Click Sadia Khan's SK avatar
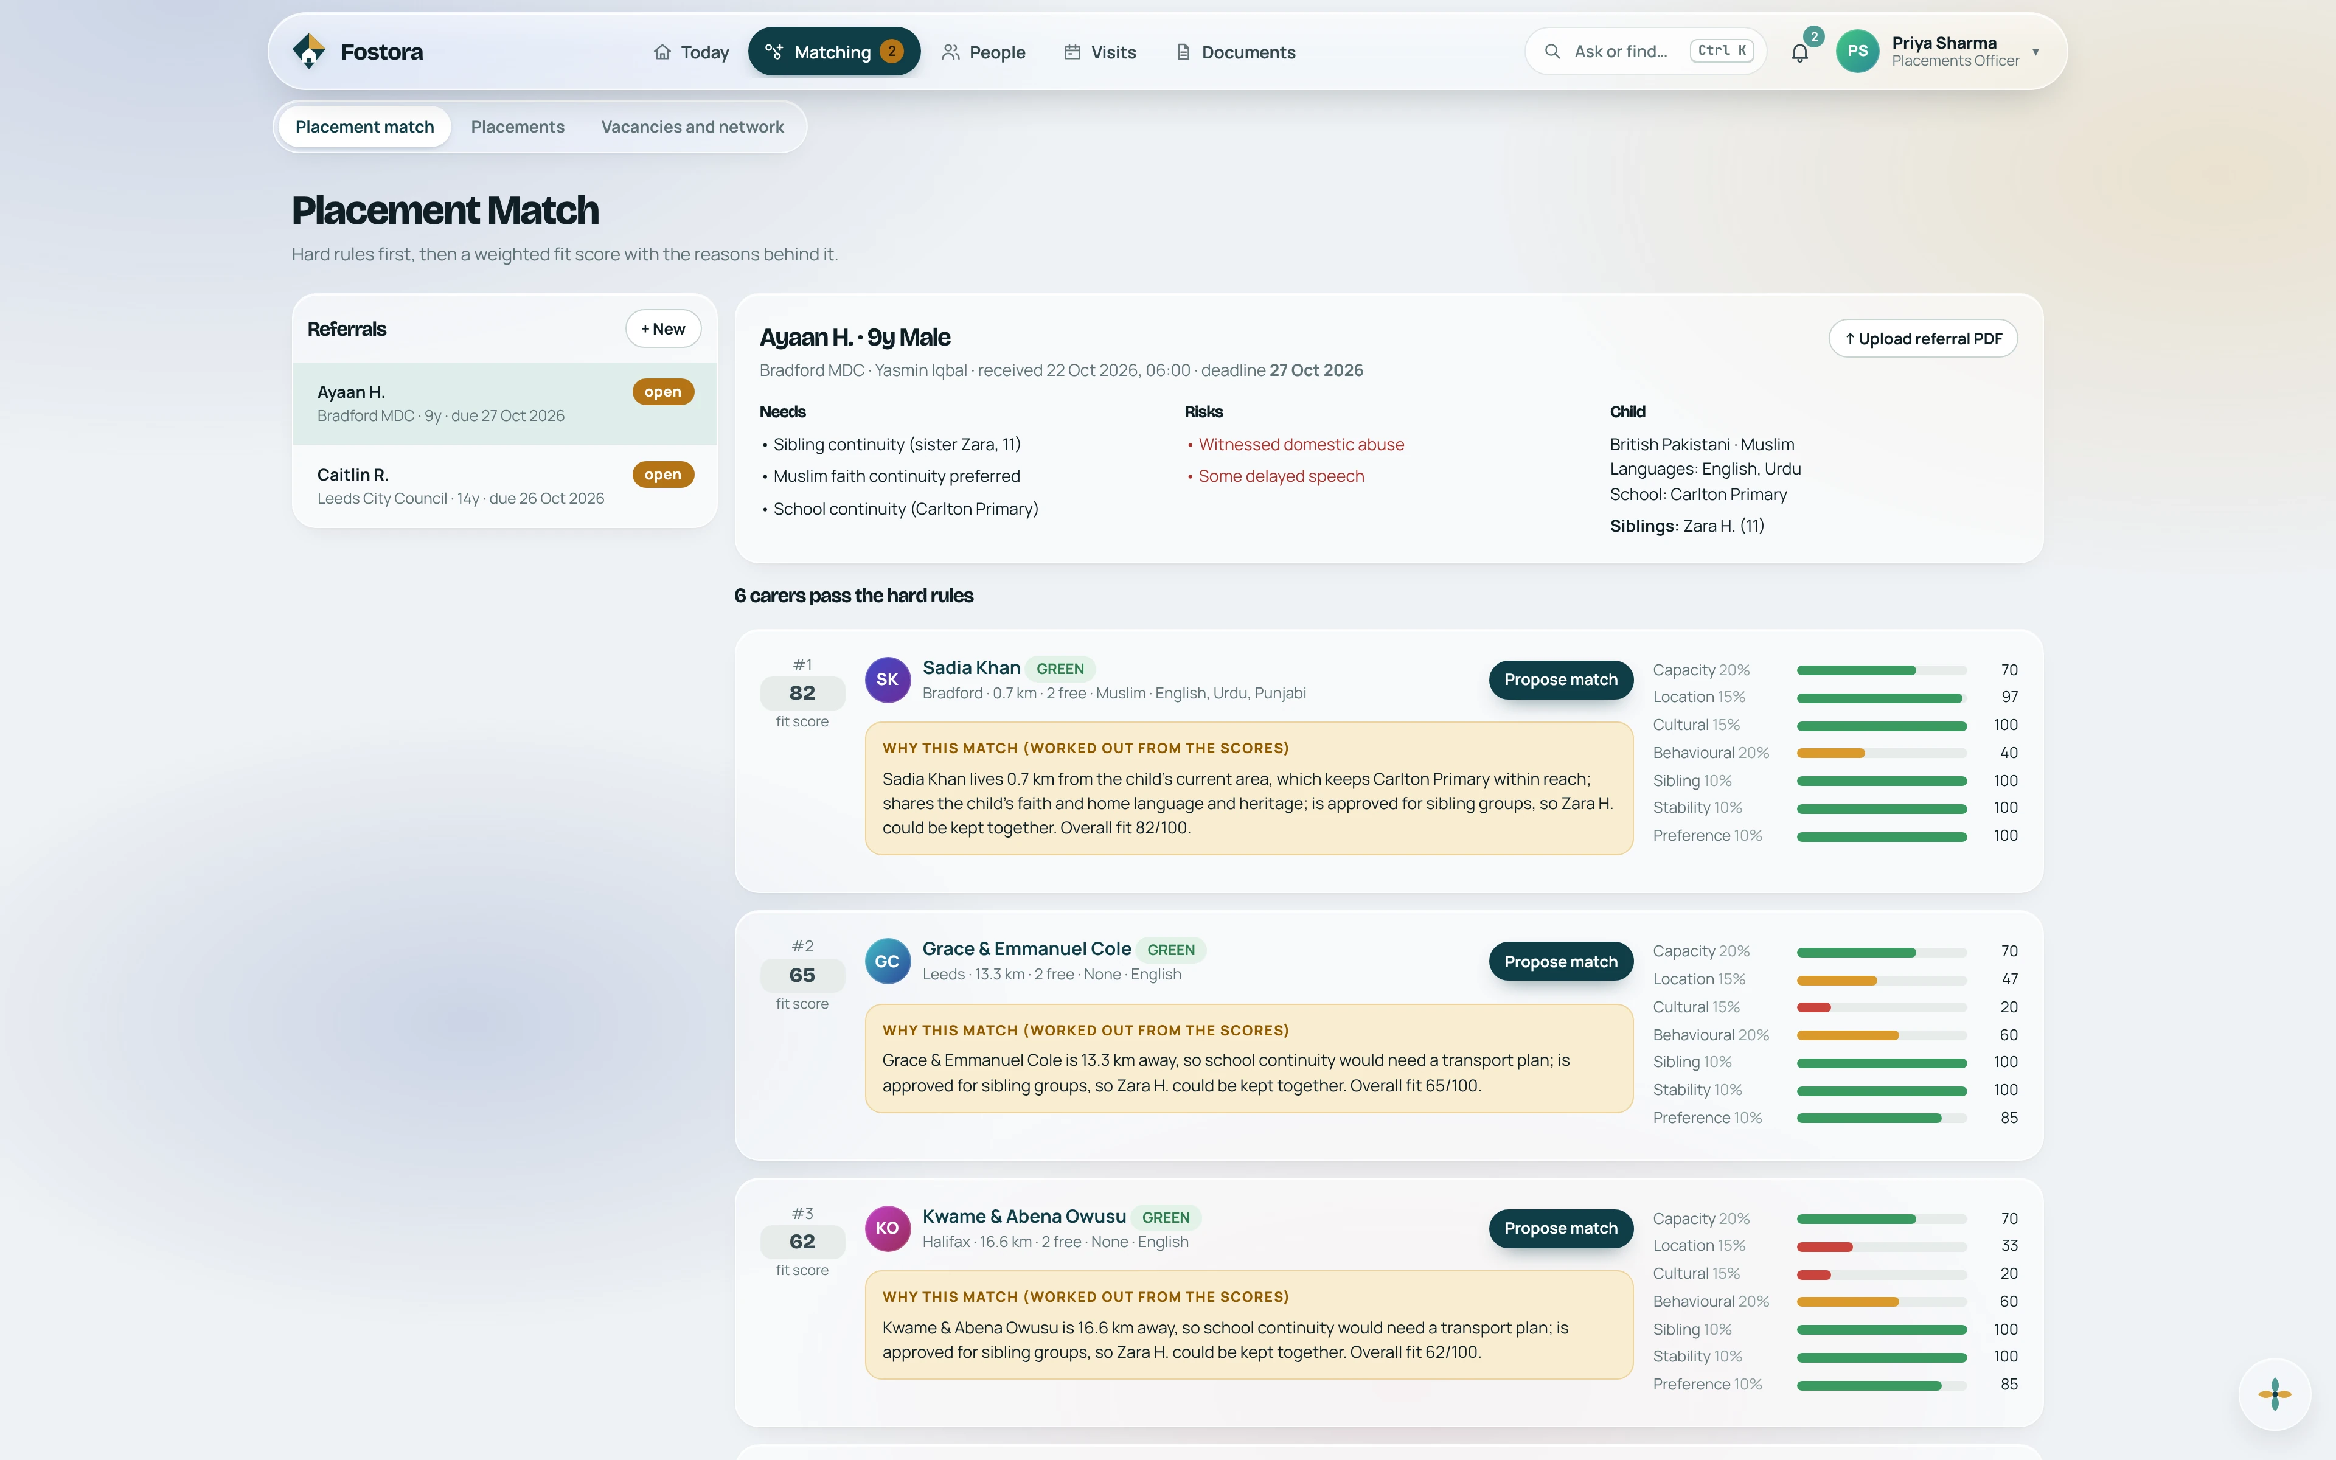Image resolution: width=2336 pixels, height=1460 pixels. coord(887,679)
